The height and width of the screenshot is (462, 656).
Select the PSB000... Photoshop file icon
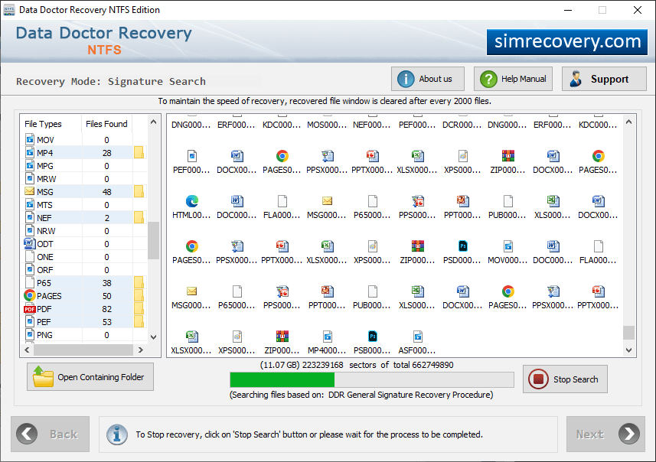372,337
